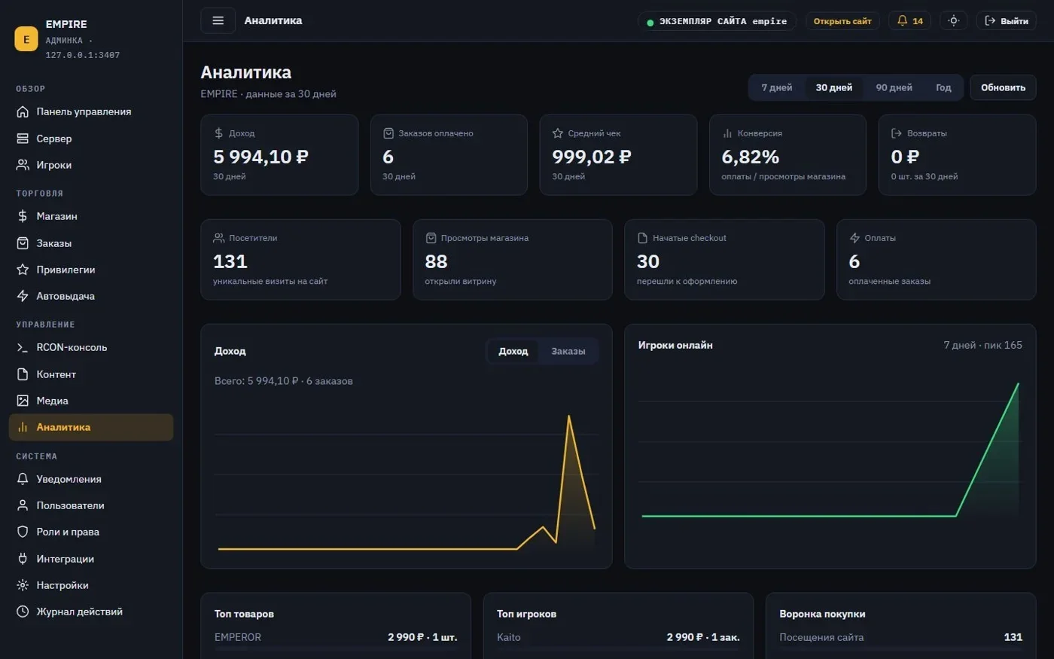
Task: Open Автовыдача lightning icon in sidebar
Action: pyautogui.click(x=23, y=296)
